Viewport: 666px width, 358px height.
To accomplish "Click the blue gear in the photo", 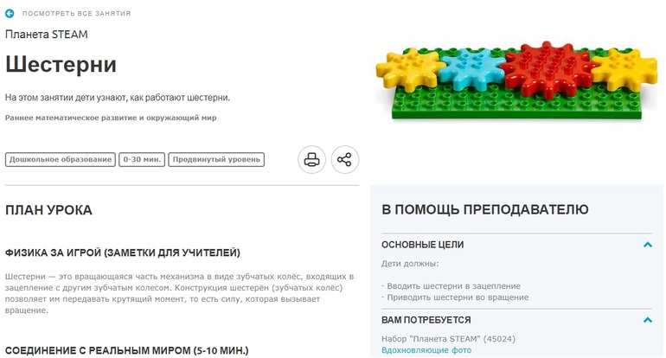I will point(471,70).
